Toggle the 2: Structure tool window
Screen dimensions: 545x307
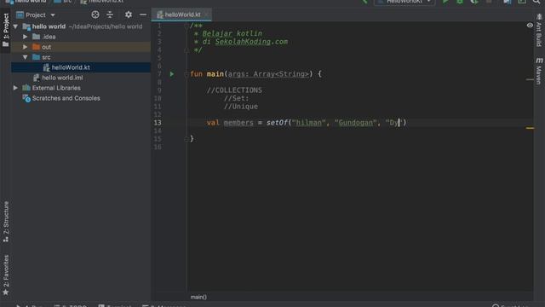pyautogui.click(x=6, y=222)
